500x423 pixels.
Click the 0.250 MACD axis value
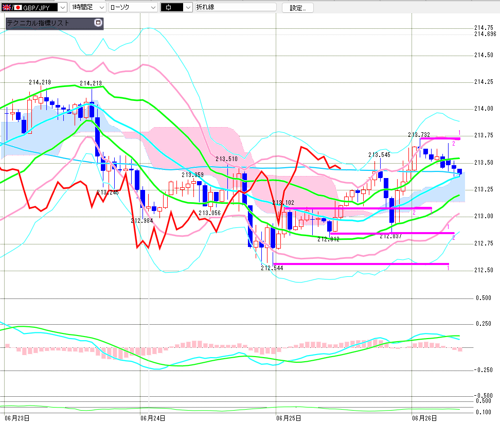point(484,324)
